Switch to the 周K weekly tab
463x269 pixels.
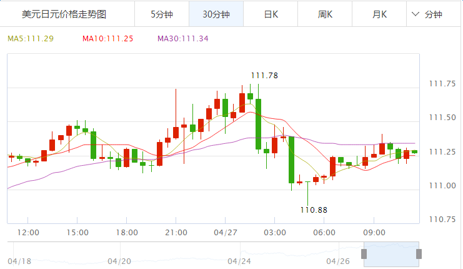[325, 14]
